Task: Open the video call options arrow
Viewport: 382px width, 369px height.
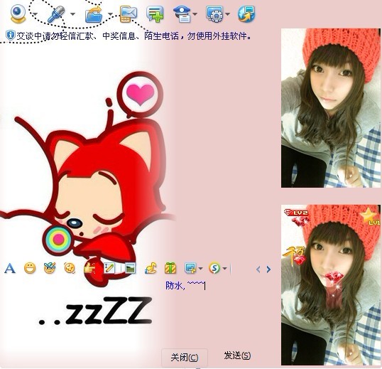Action: point(35,14)
